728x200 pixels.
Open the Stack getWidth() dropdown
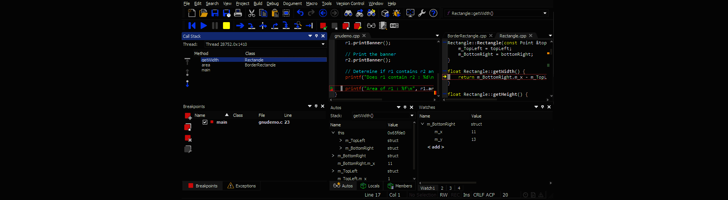412,116
